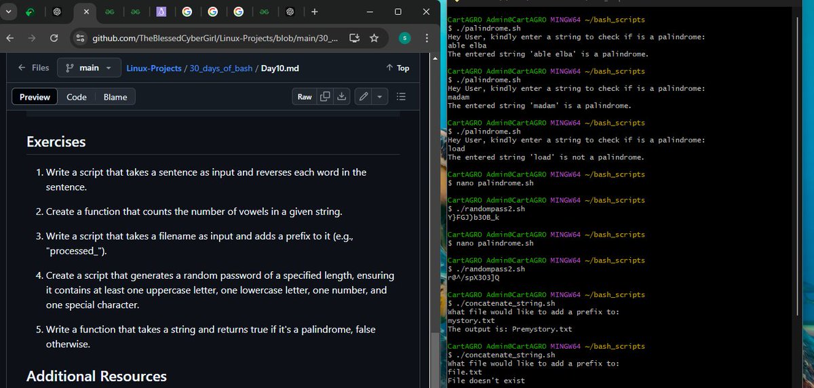
Task: Click the Exercises heading
Action: pyautogui.click(x=56, y=142)
